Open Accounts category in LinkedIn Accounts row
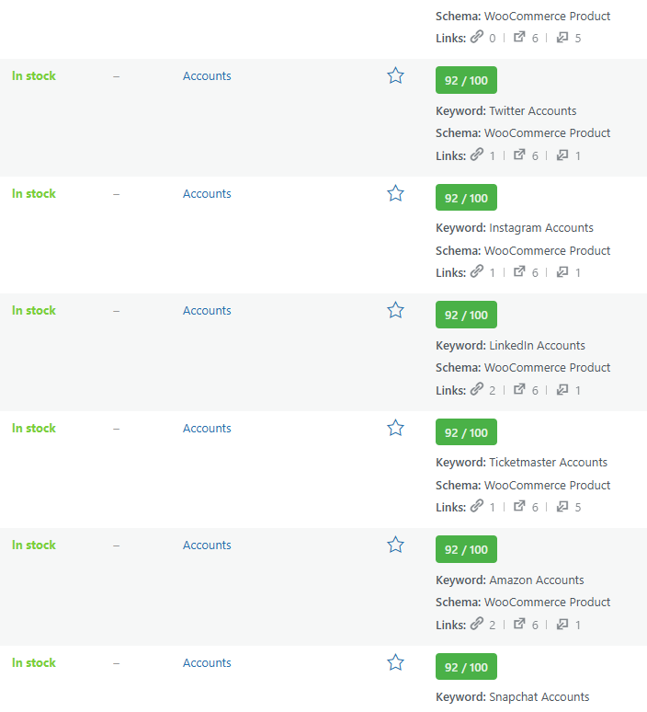 pyautogui.click(x=207, y=311)
